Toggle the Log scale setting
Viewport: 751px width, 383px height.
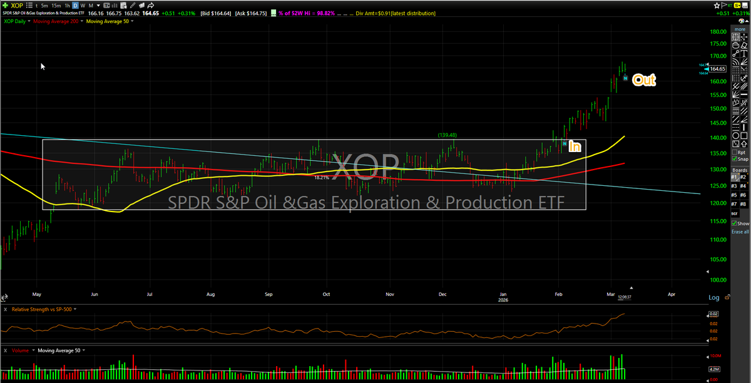point(713,297)
